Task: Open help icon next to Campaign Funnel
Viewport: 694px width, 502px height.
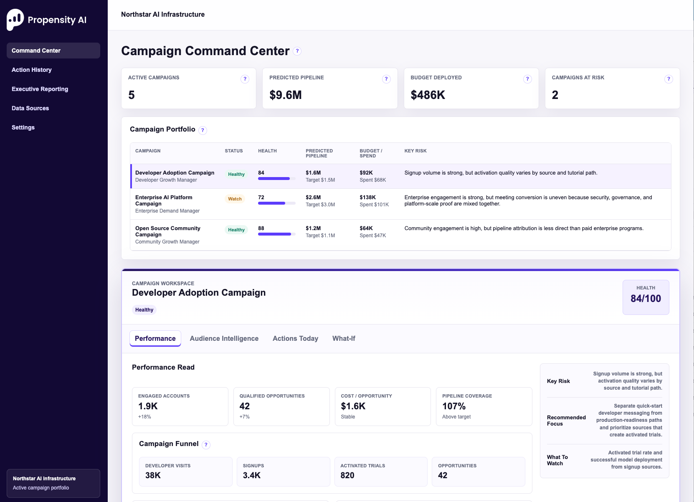Action: pyautogui.click(x=206, y=445)
